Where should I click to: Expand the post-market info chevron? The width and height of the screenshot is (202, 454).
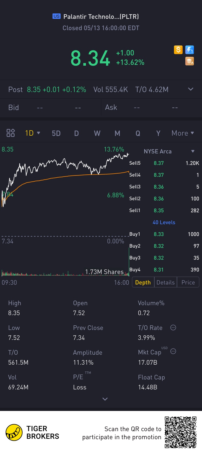click(191, 89)
